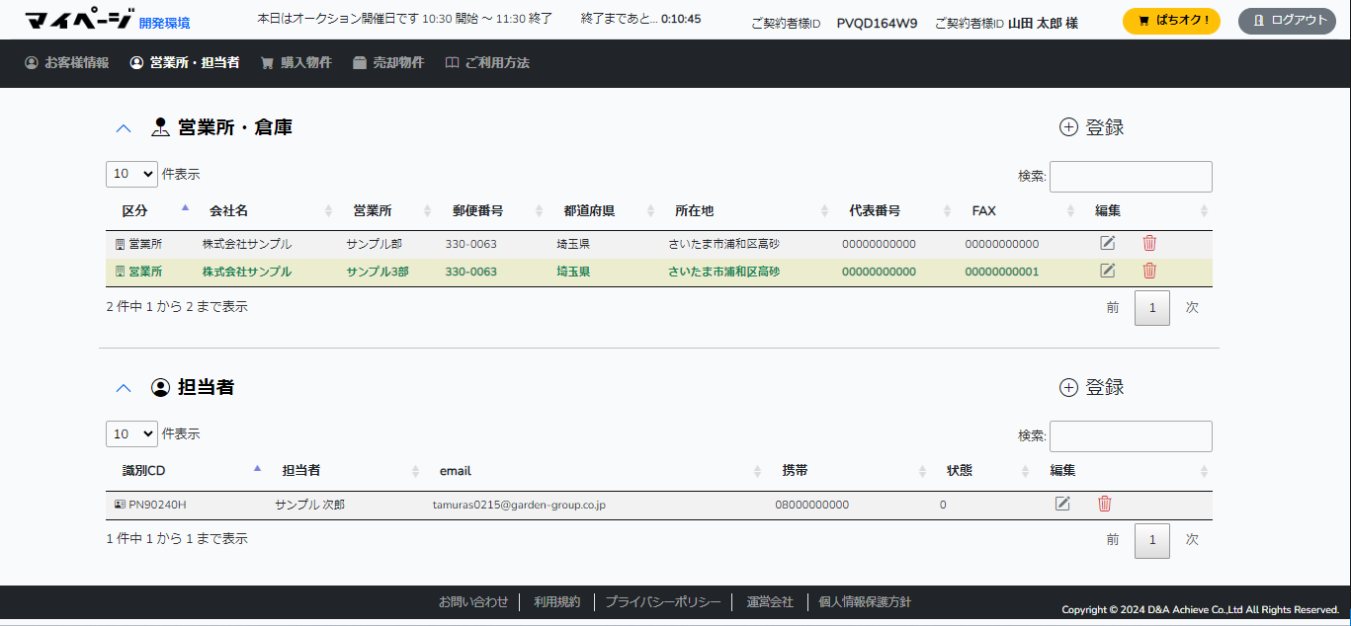
Task: Open the 運営会社 footer link
Action: (770, 601)
